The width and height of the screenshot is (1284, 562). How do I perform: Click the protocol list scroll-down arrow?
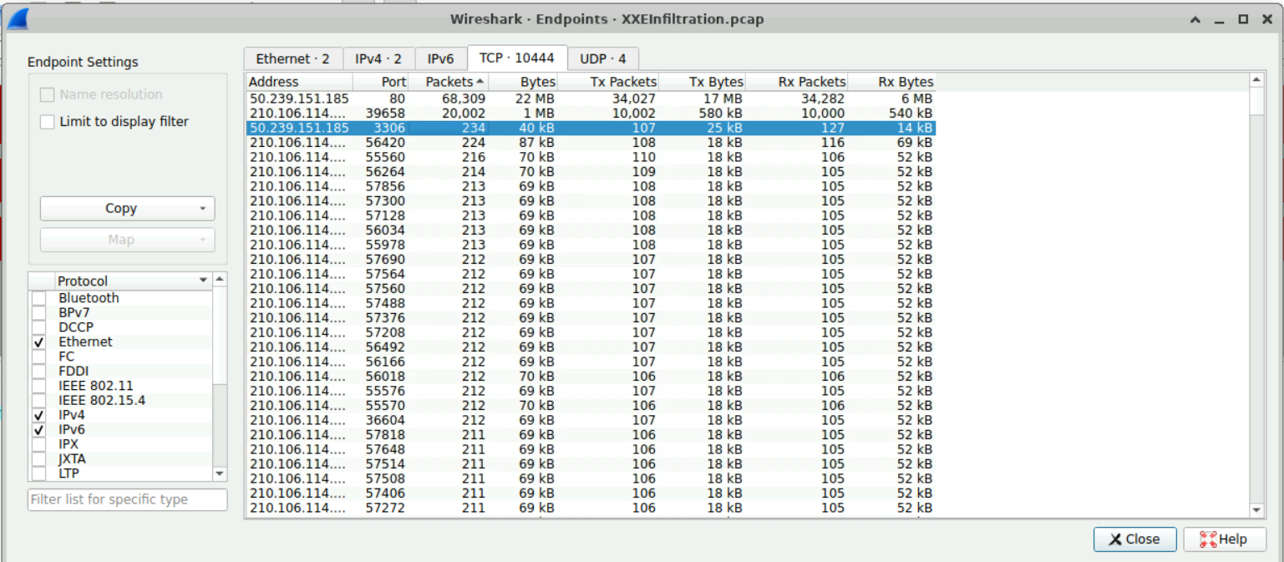tap(220, 473)
